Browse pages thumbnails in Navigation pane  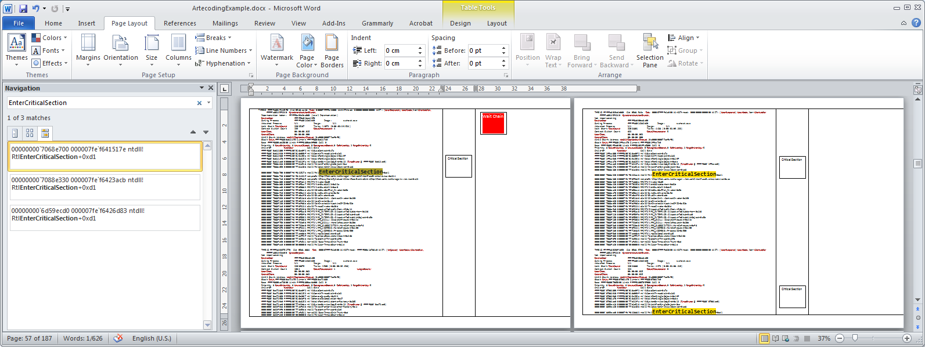[30, 133]
